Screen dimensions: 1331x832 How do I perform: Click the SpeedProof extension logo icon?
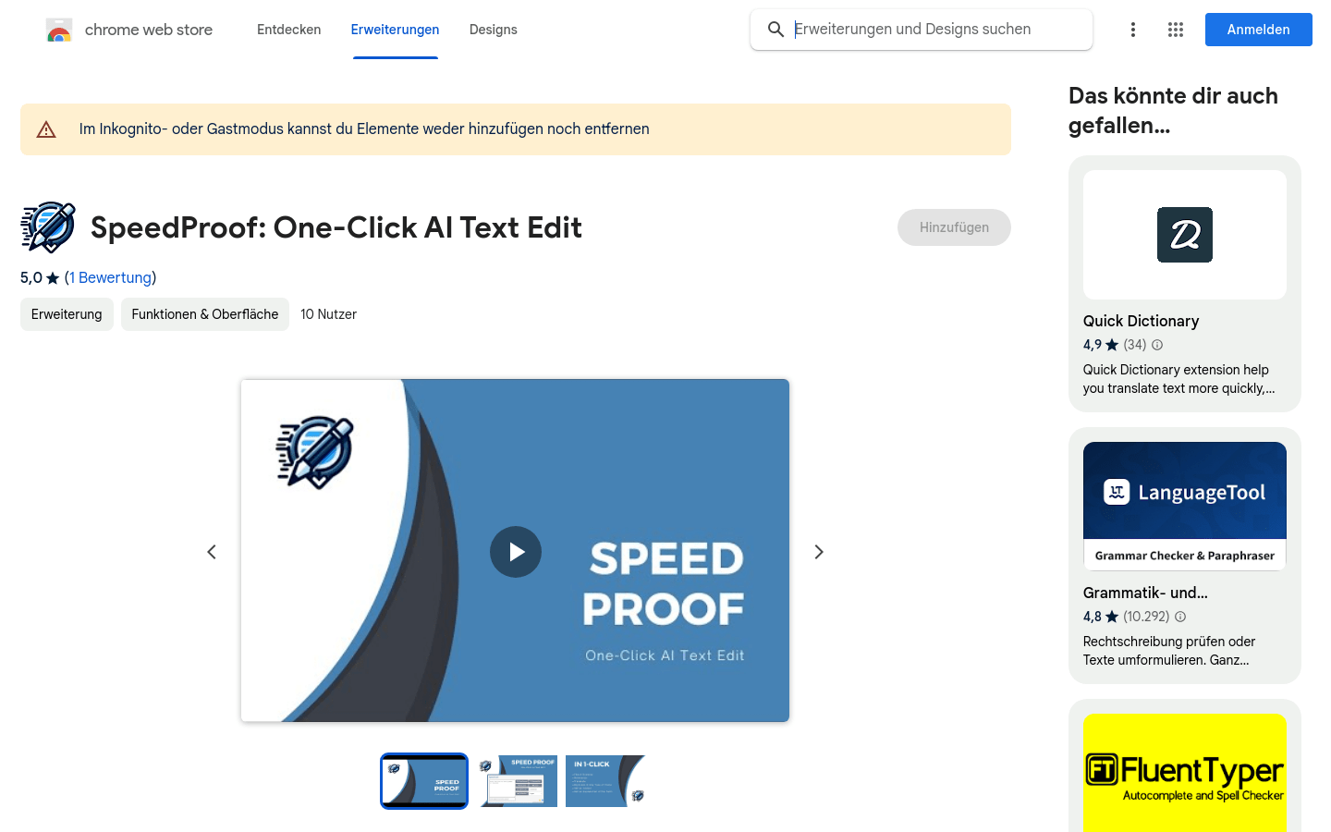(48, 227)
